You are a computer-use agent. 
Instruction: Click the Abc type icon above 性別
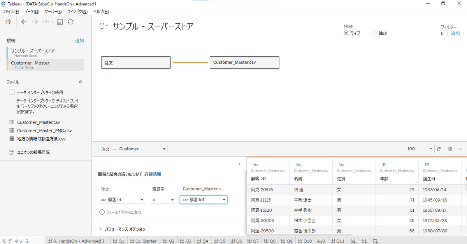pyautogui.click(x=341, y=165)
